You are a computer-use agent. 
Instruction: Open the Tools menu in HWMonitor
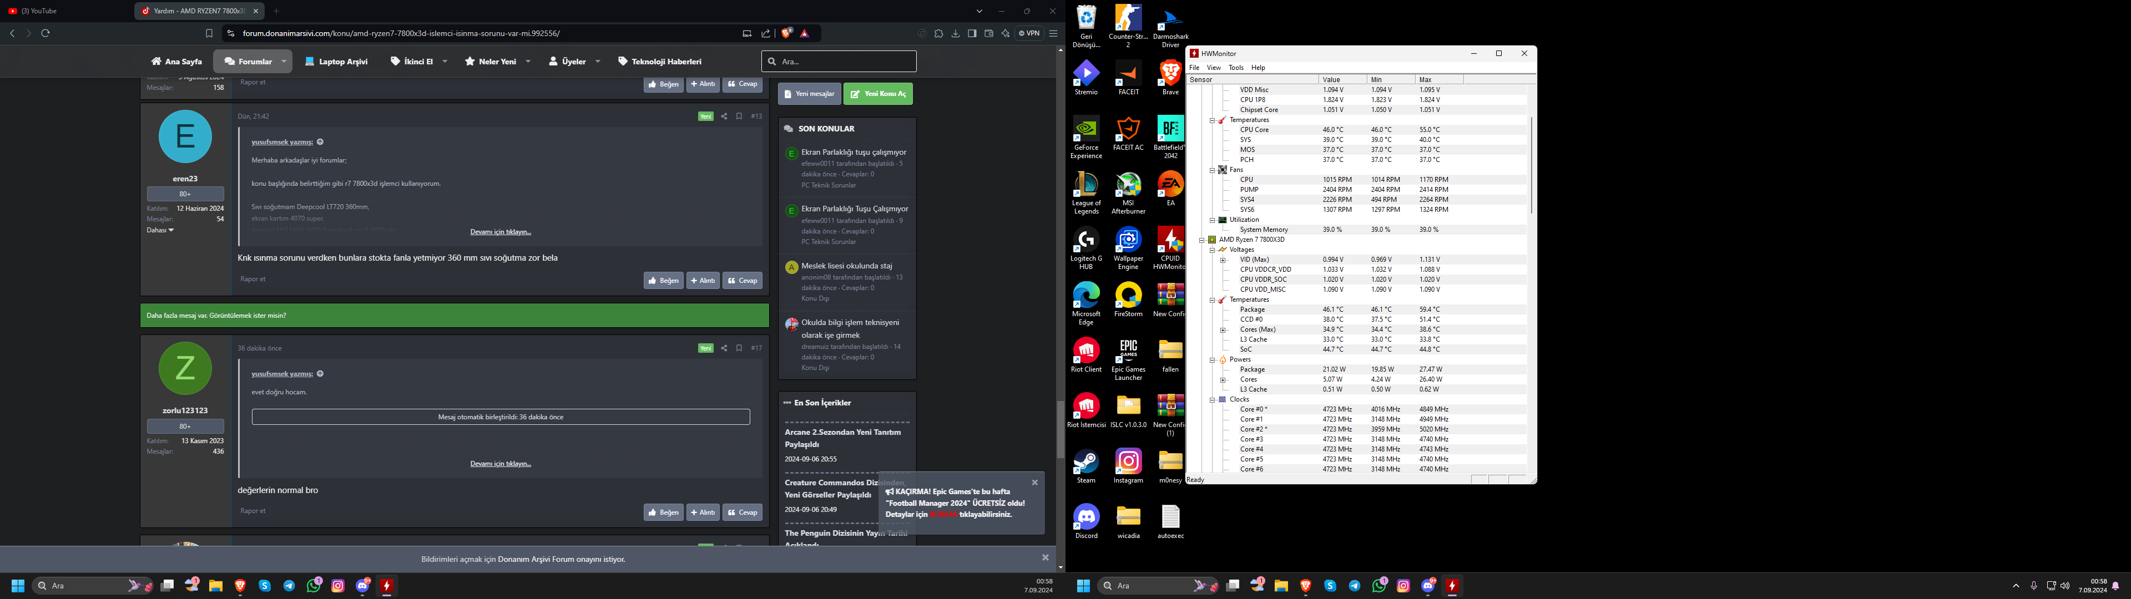(1235, 68)
